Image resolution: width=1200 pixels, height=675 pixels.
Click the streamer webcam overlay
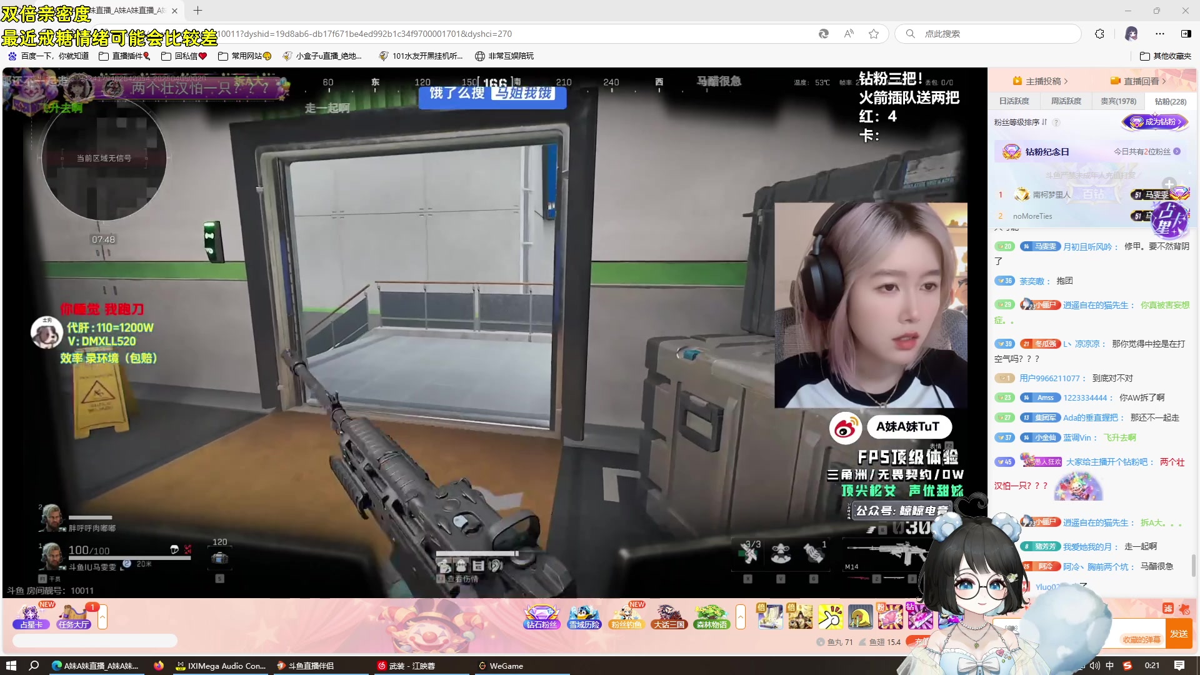871,305
